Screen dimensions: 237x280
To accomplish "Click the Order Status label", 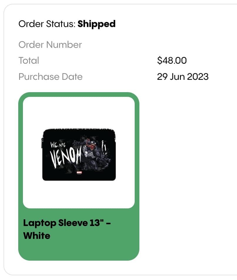I will click(x=47, y=24).
